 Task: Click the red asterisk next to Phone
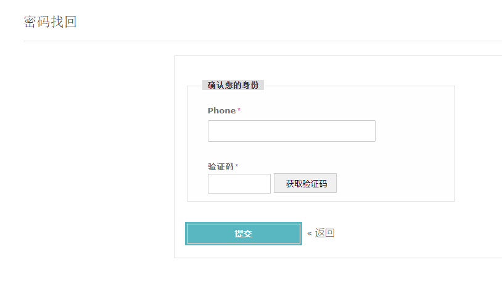click(239, 110)
